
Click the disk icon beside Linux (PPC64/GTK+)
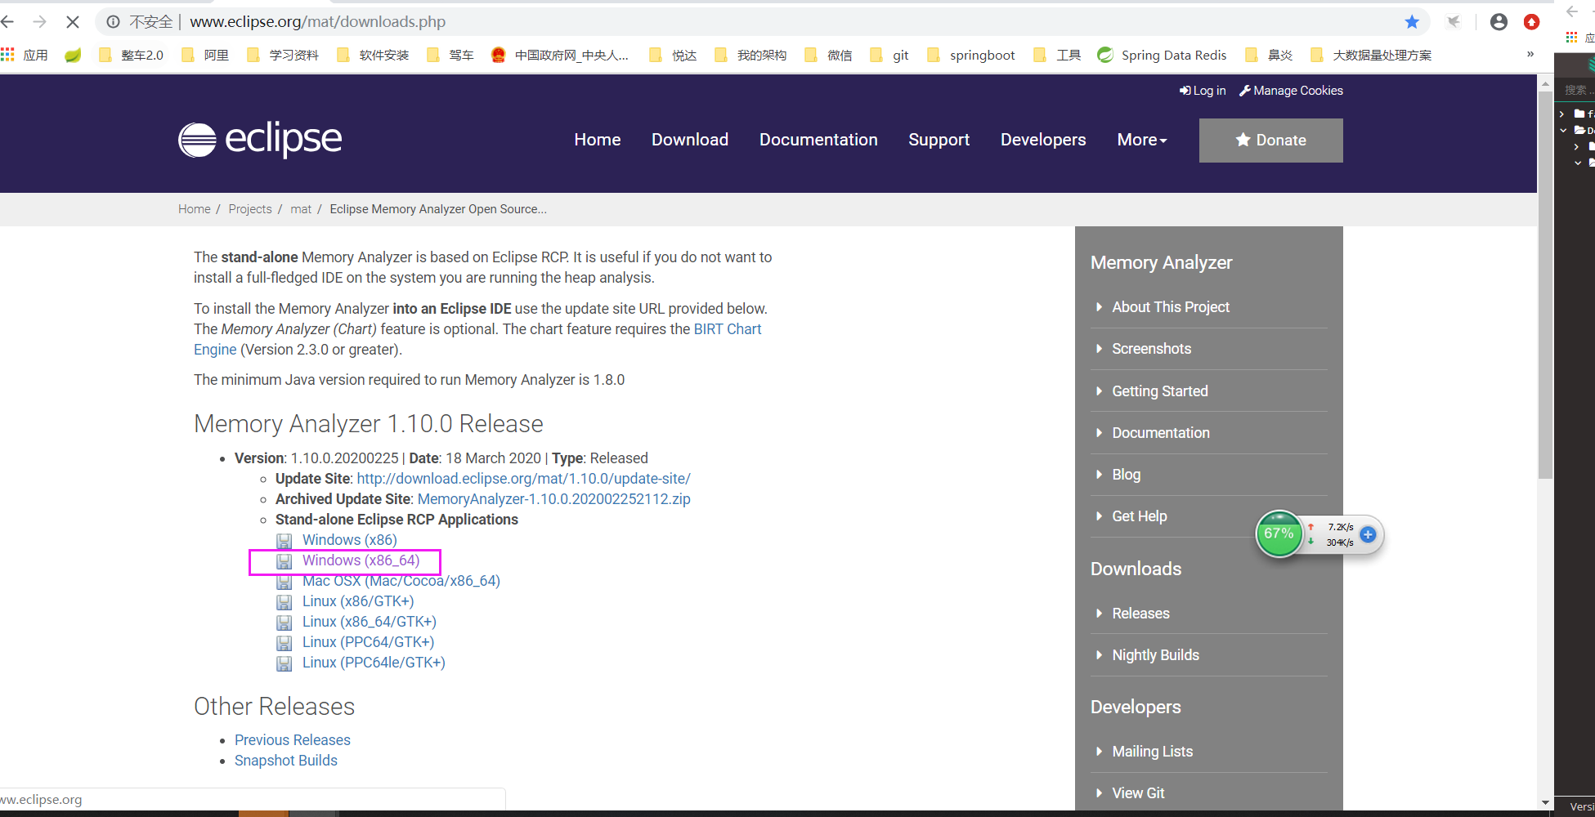pyautogui.click(x=284, y=643)
